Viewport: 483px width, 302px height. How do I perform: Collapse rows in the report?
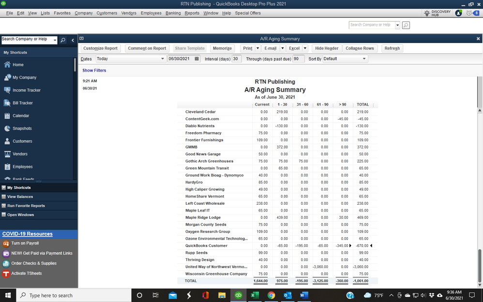[x=360, y=48]
